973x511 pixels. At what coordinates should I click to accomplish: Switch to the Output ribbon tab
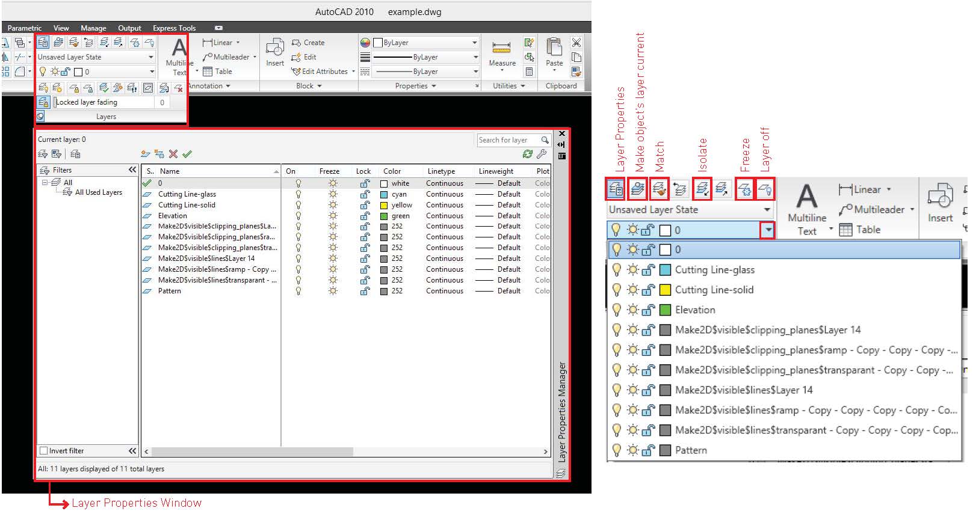pos(129,28)
